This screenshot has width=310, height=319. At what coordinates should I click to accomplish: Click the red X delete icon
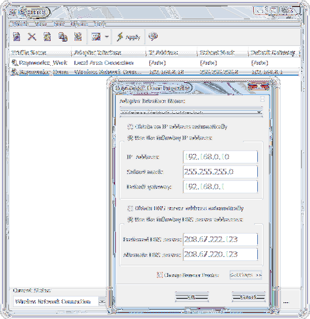tap(32, 36)
